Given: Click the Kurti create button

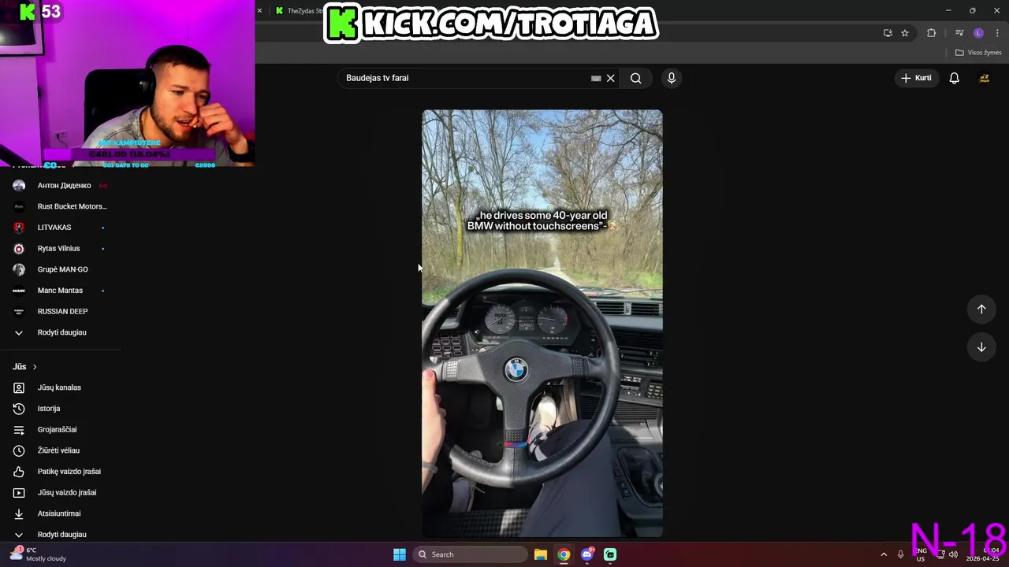Looking at the screenshot, I should coord(916,78).
